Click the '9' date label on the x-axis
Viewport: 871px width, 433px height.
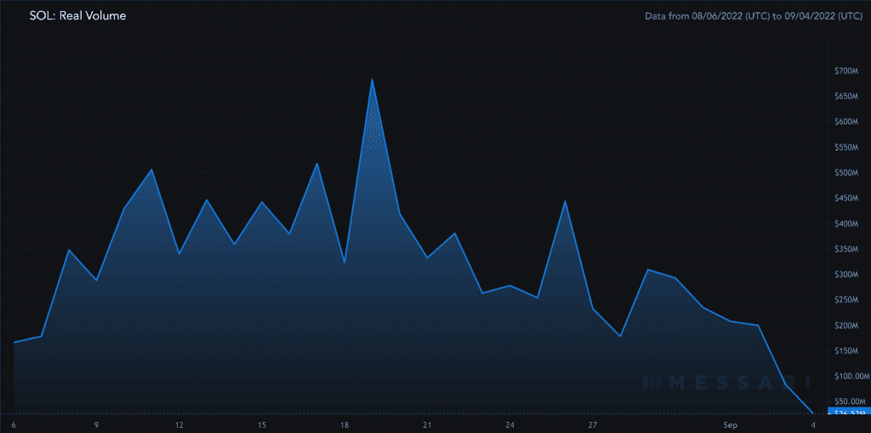(x=96, y=425)
